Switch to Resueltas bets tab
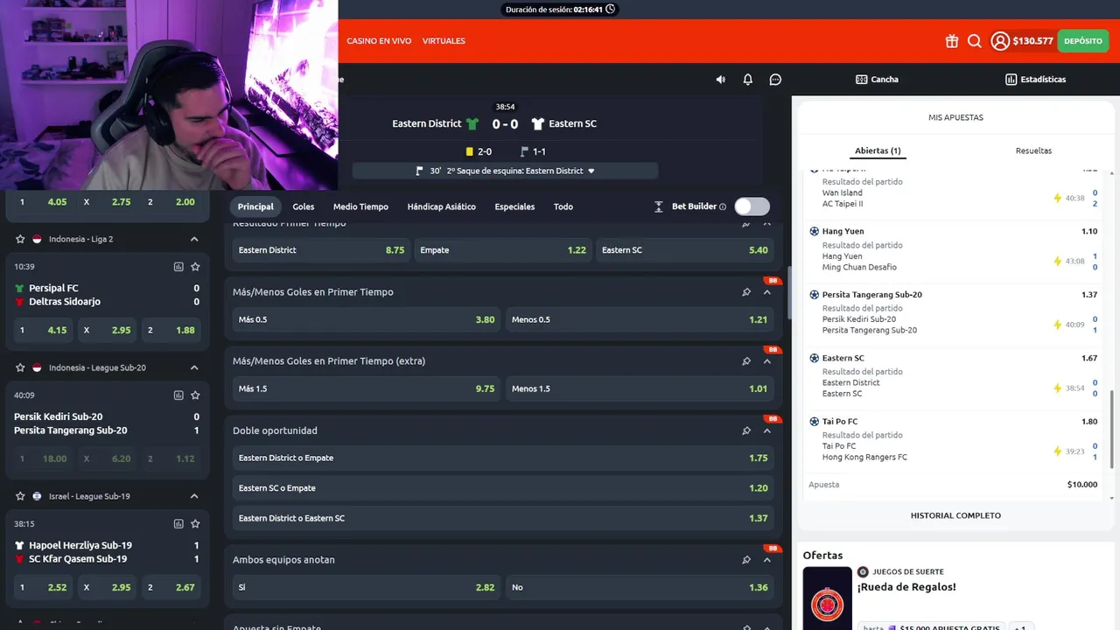 point(1033,150)
